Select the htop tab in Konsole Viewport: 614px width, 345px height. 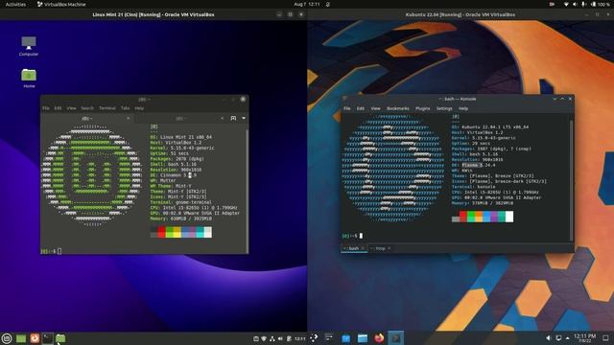380,248
